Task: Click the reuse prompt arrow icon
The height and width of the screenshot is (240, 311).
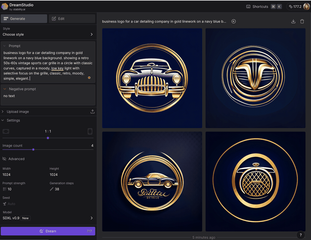Action: [234, 22]
